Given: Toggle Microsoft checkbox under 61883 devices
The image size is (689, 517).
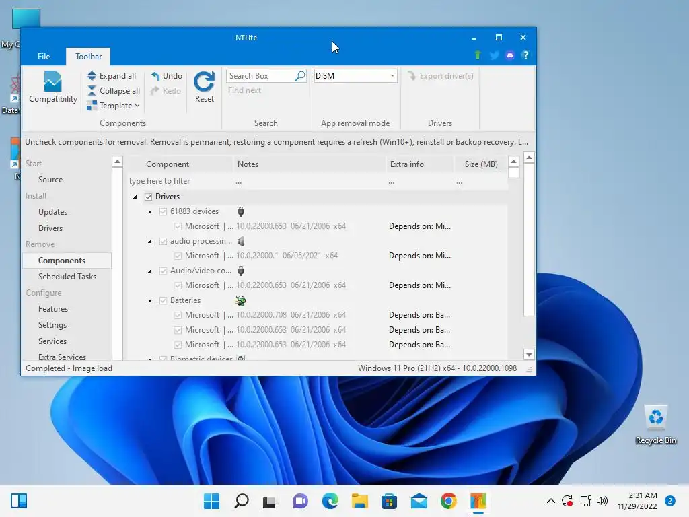Looking at the screenshot, I should (178, 226).
